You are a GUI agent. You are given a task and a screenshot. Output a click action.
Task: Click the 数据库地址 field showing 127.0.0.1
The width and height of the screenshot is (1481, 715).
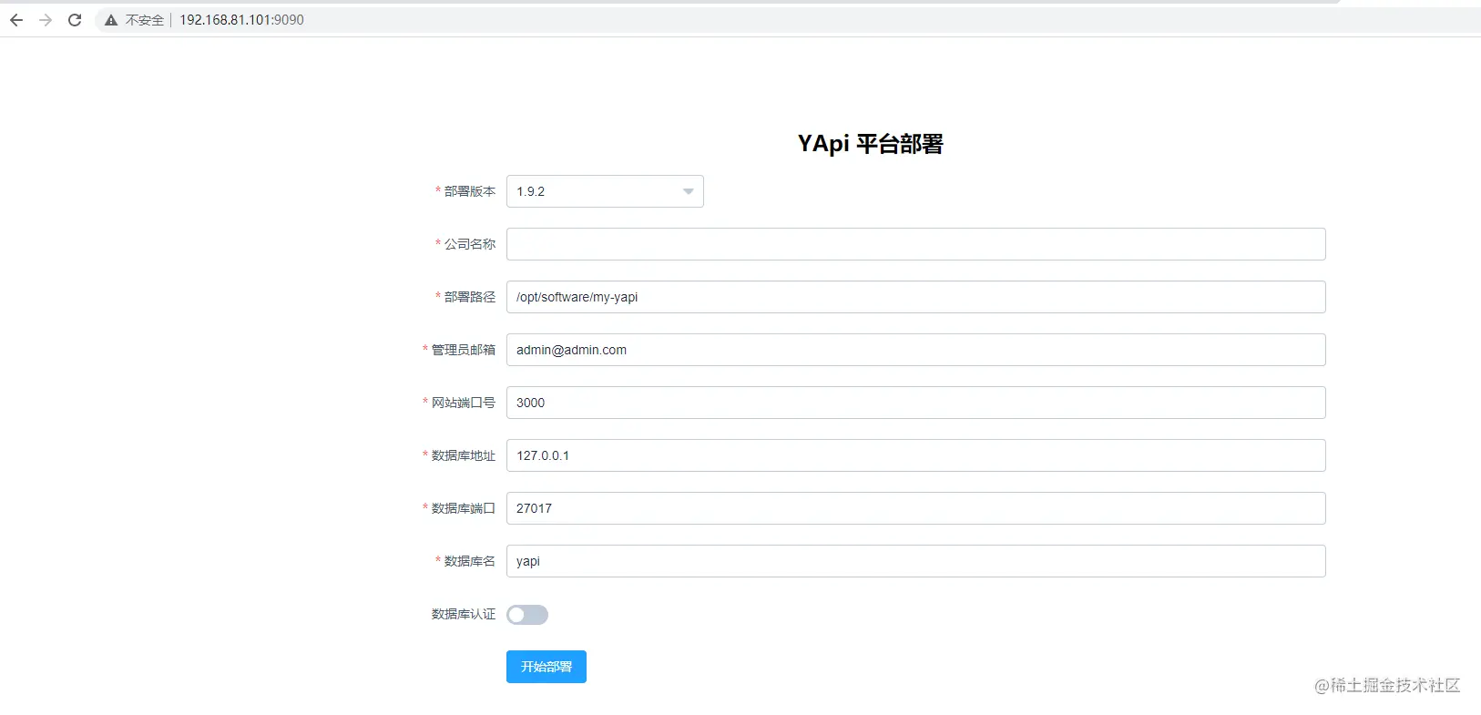point(915,455)
